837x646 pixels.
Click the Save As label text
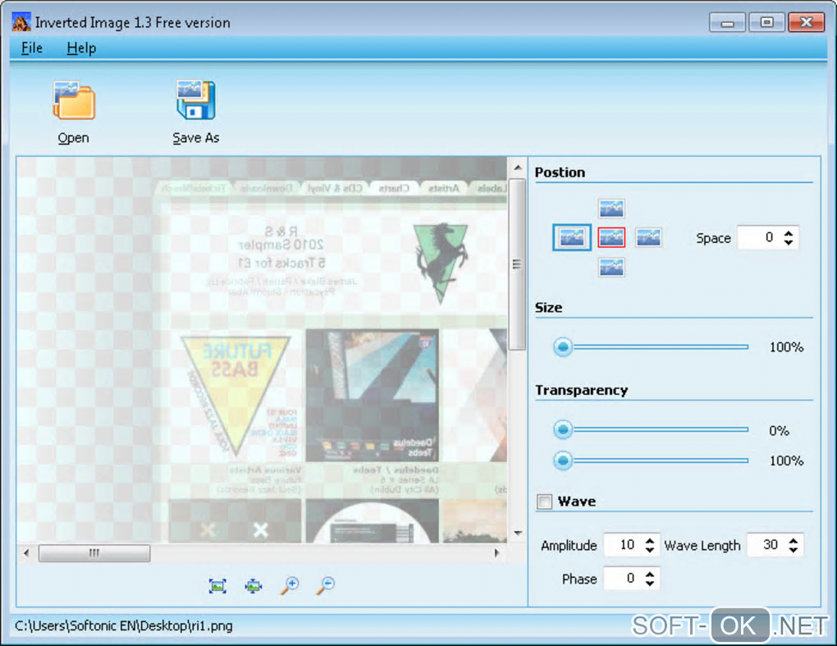[x=196, y=138]
